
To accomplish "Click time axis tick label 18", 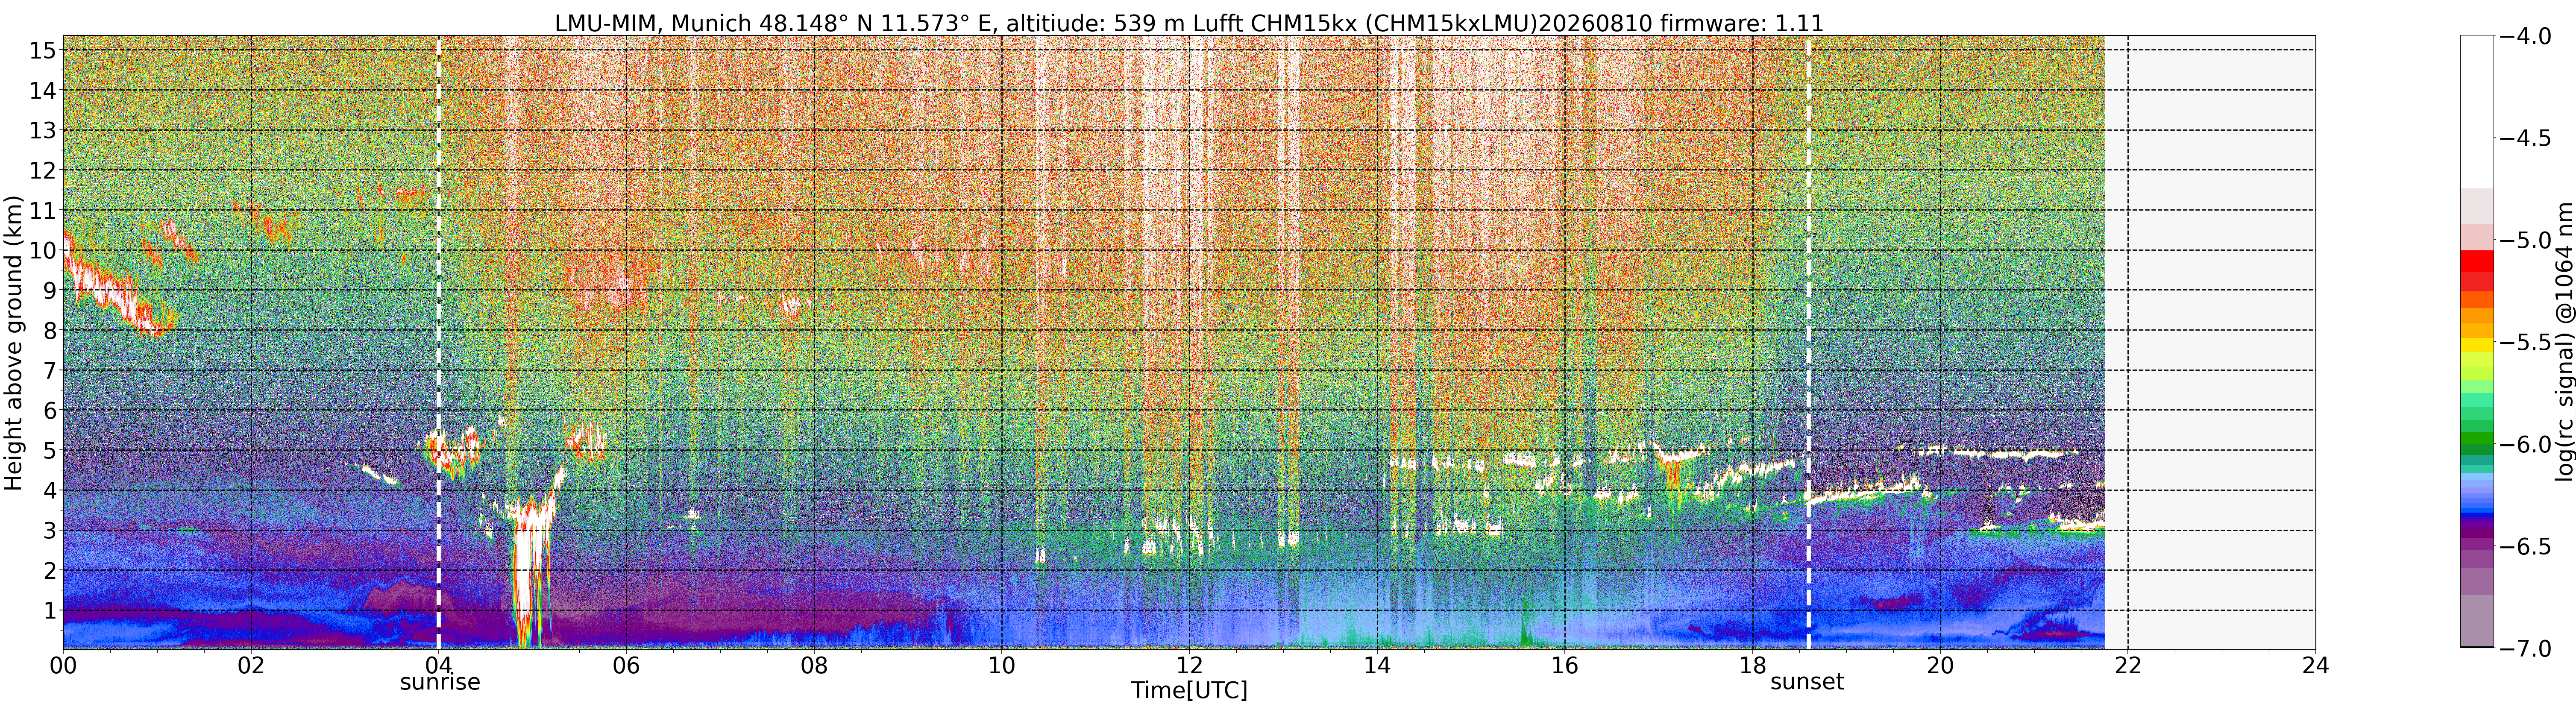I will pos(1752,666).
